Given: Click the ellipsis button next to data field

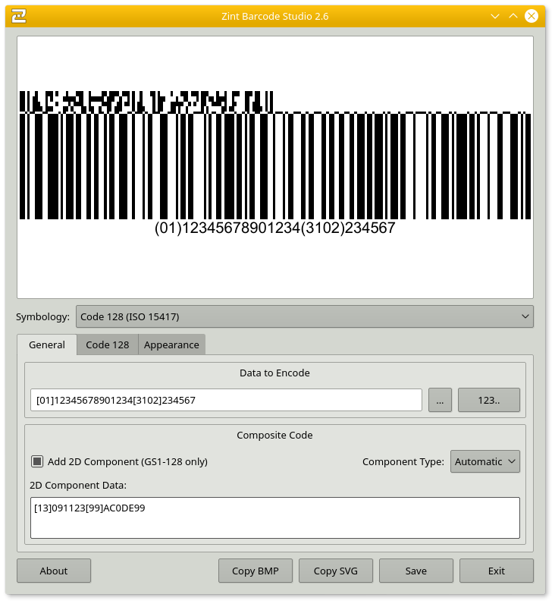Looking at the screenshot, I should (440, 400).
